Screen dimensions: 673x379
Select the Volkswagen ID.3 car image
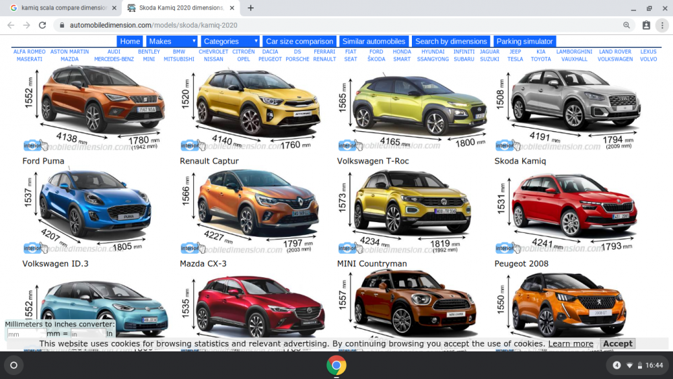(103, 308)
